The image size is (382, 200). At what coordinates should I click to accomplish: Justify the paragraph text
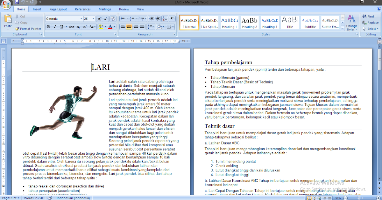[142, 27]
